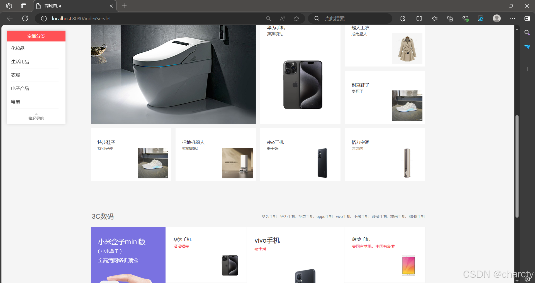
Task: Click the scrollbar up arrow
Action: [517, 29]
